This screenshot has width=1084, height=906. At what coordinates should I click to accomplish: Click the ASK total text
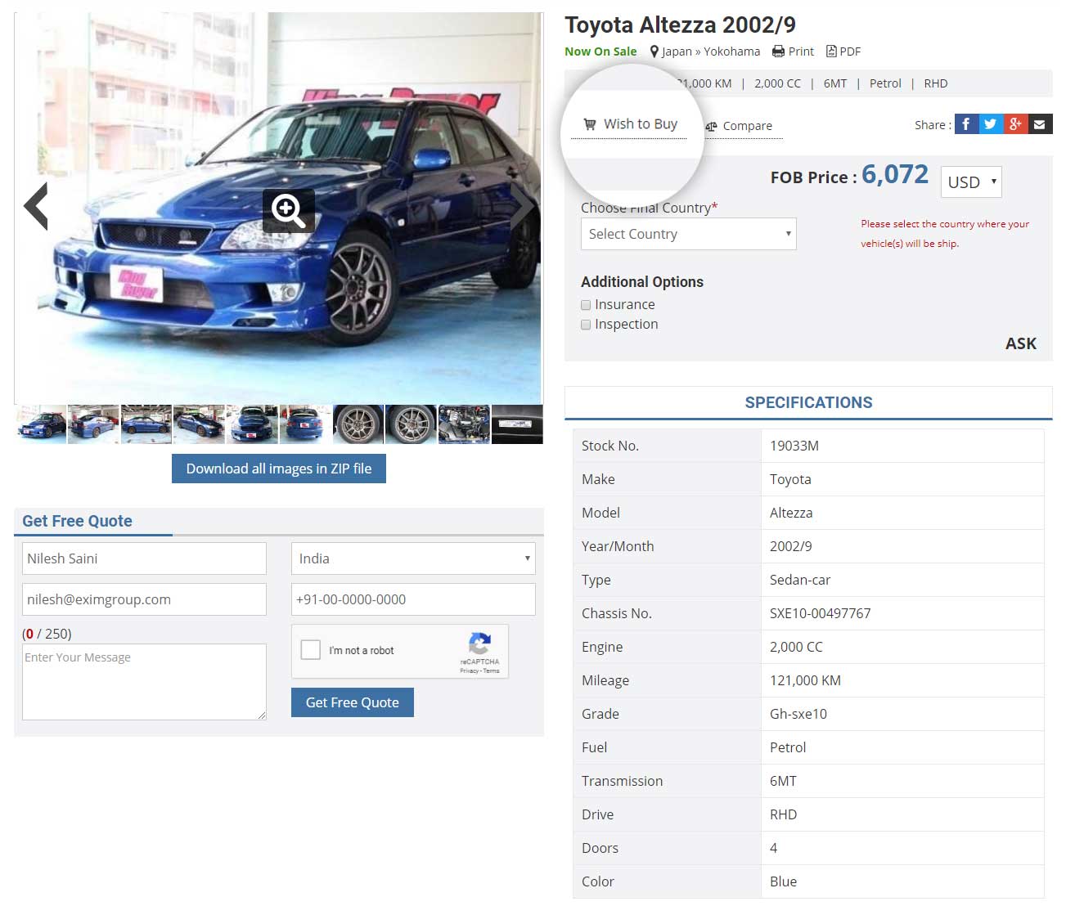1021,343
